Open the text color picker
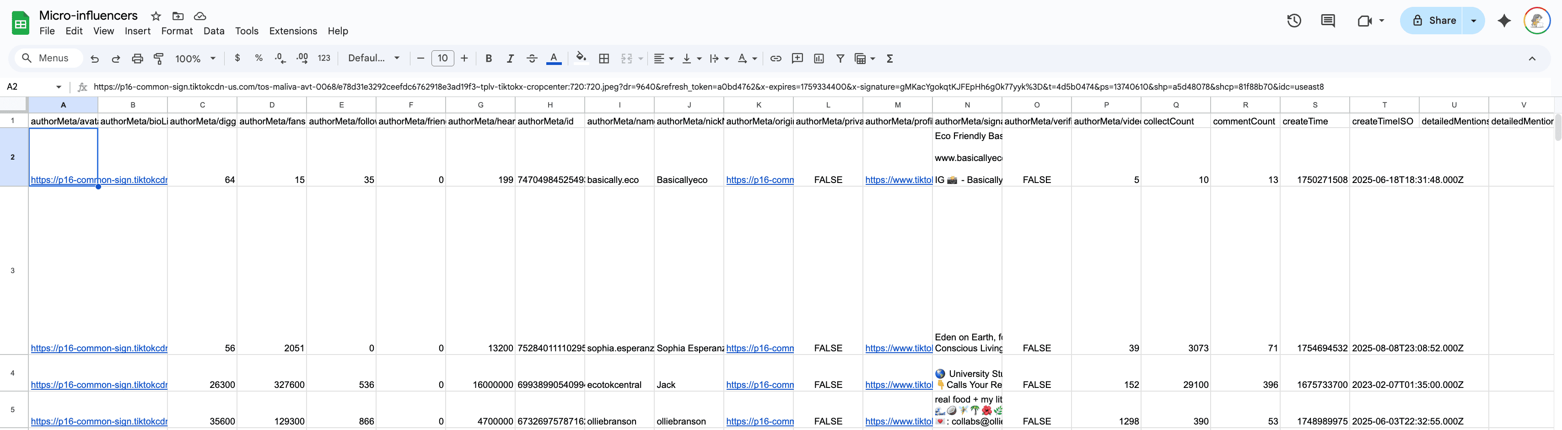Image resolution: width=1562 pixels, height=430 pixels. [554, 58]
